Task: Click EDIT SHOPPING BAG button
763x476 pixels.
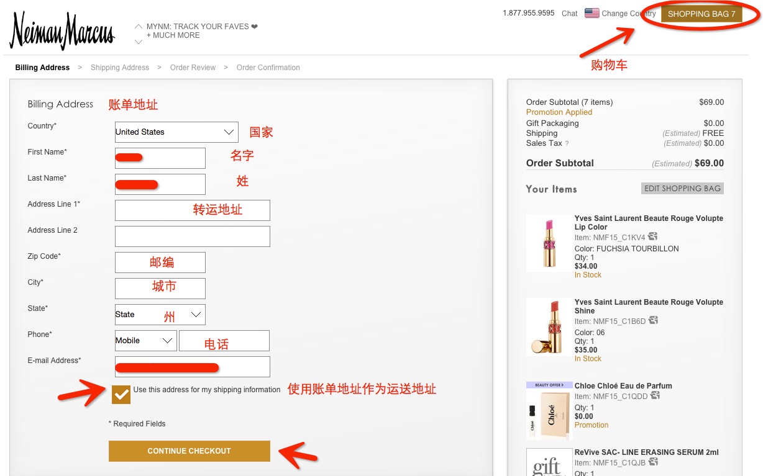Action: (x=682, y=189)
